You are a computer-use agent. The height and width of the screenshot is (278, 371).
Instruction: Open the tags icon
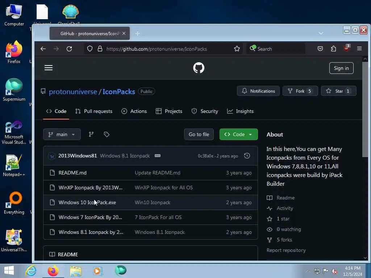click(x=107, y=134)
